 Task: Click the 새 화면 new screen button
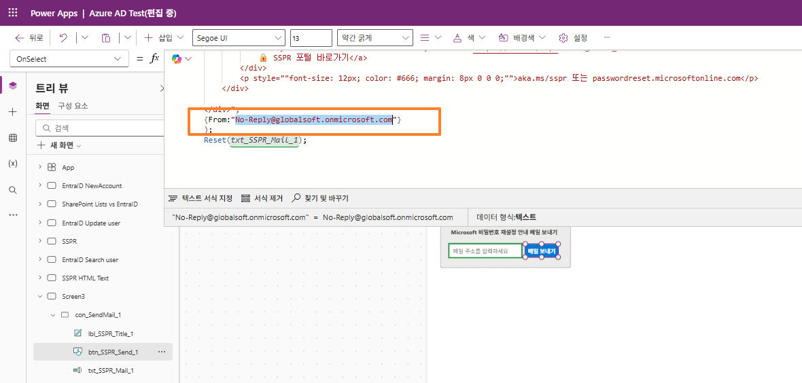tap(59, 146)
